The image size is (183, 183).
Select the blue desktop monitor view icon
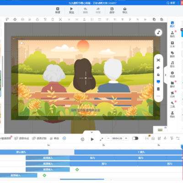click(x=158, y=82)
